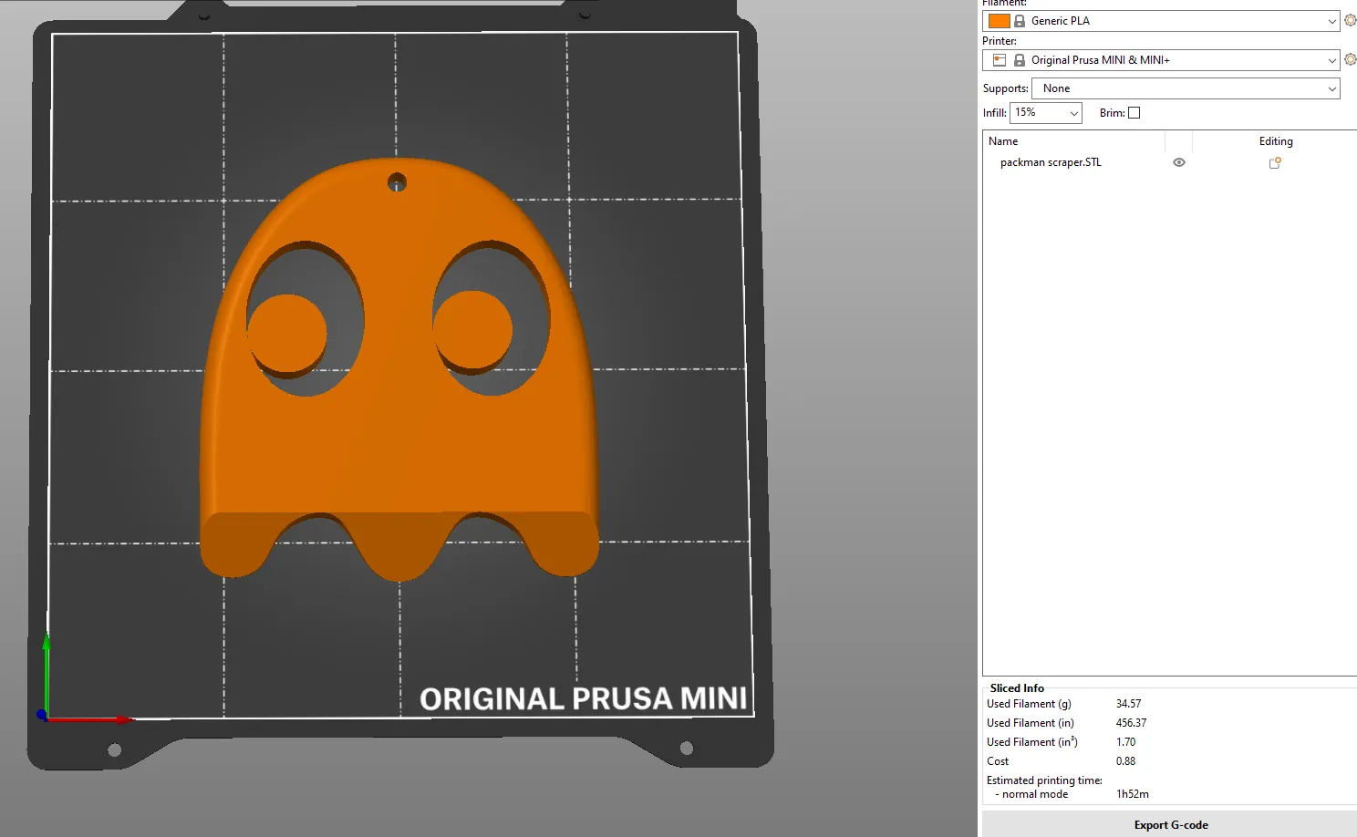This screenshot has height=837, width=1357.
Task: Click the editing icon for packman scraper.STL
Action: click(1275, 163)
